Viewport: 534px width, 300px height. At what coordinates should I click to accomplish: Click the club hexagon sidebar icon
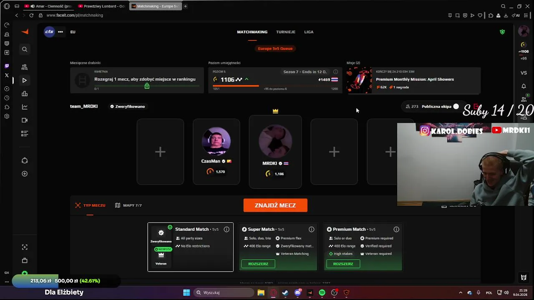25,160
